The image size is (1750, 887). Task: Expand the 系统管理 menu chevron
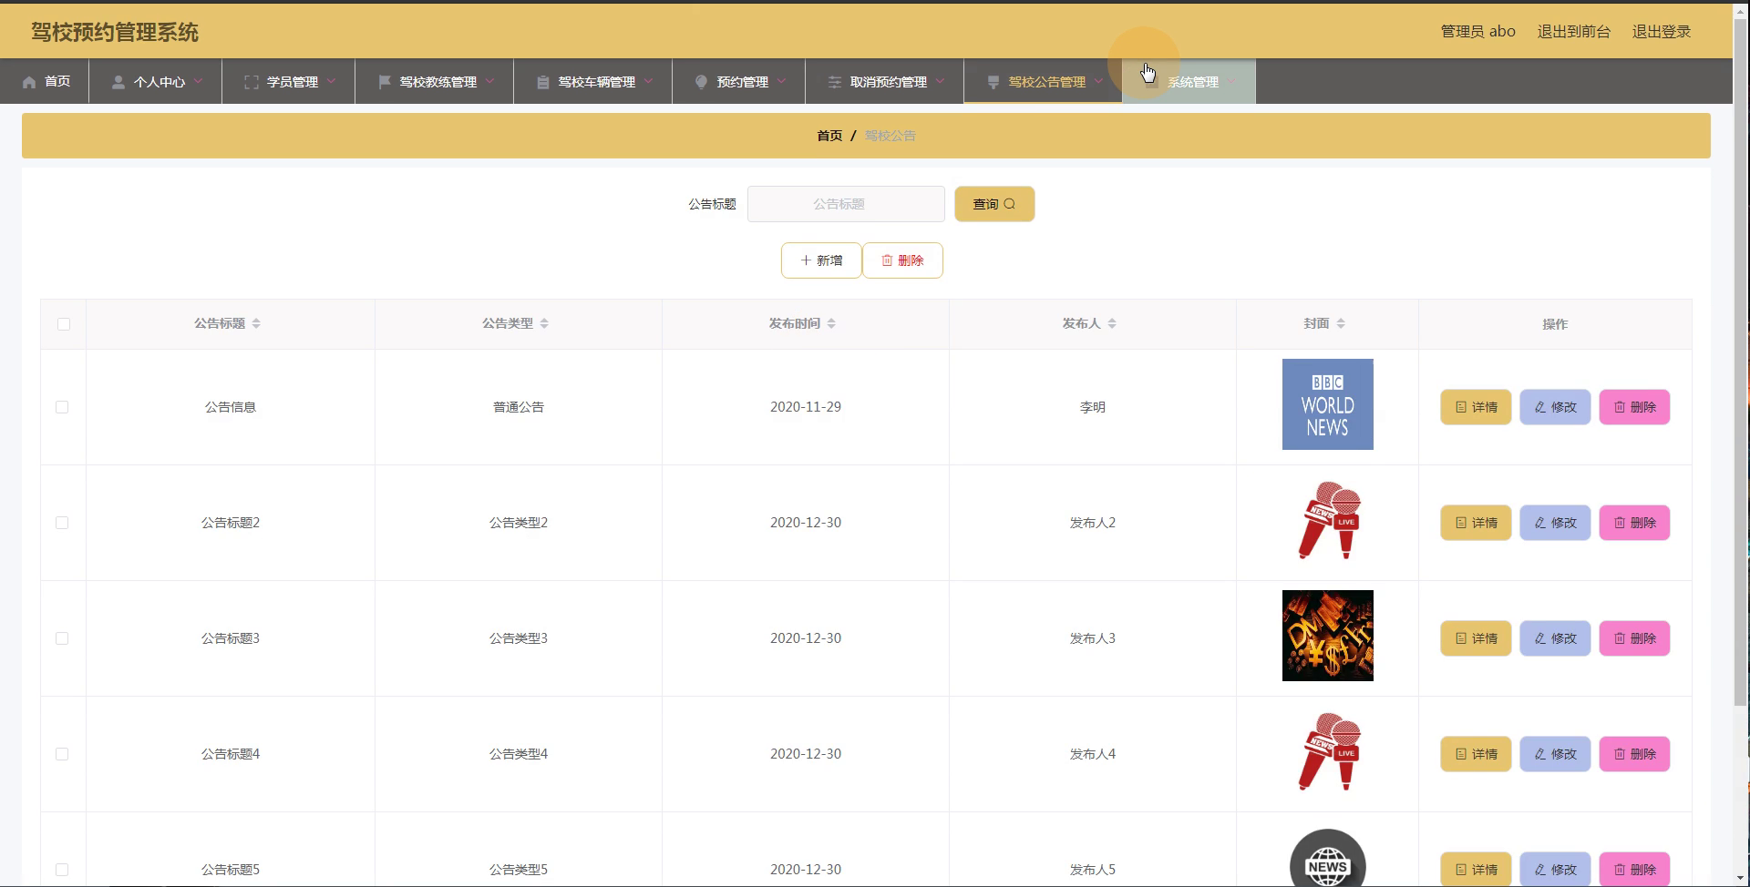pos(1232,81)
